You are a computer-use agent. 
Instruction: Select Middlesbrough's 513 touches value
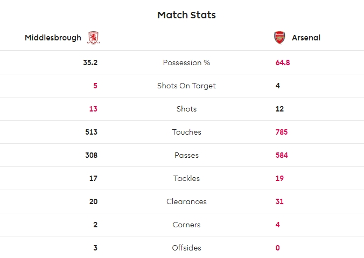coord(90,132)
